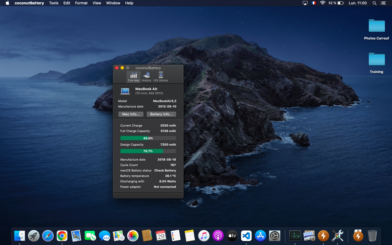This screenshot has height=245, width=392.
Task: Open Notification Center list icon
Action: tap(383, 3)
